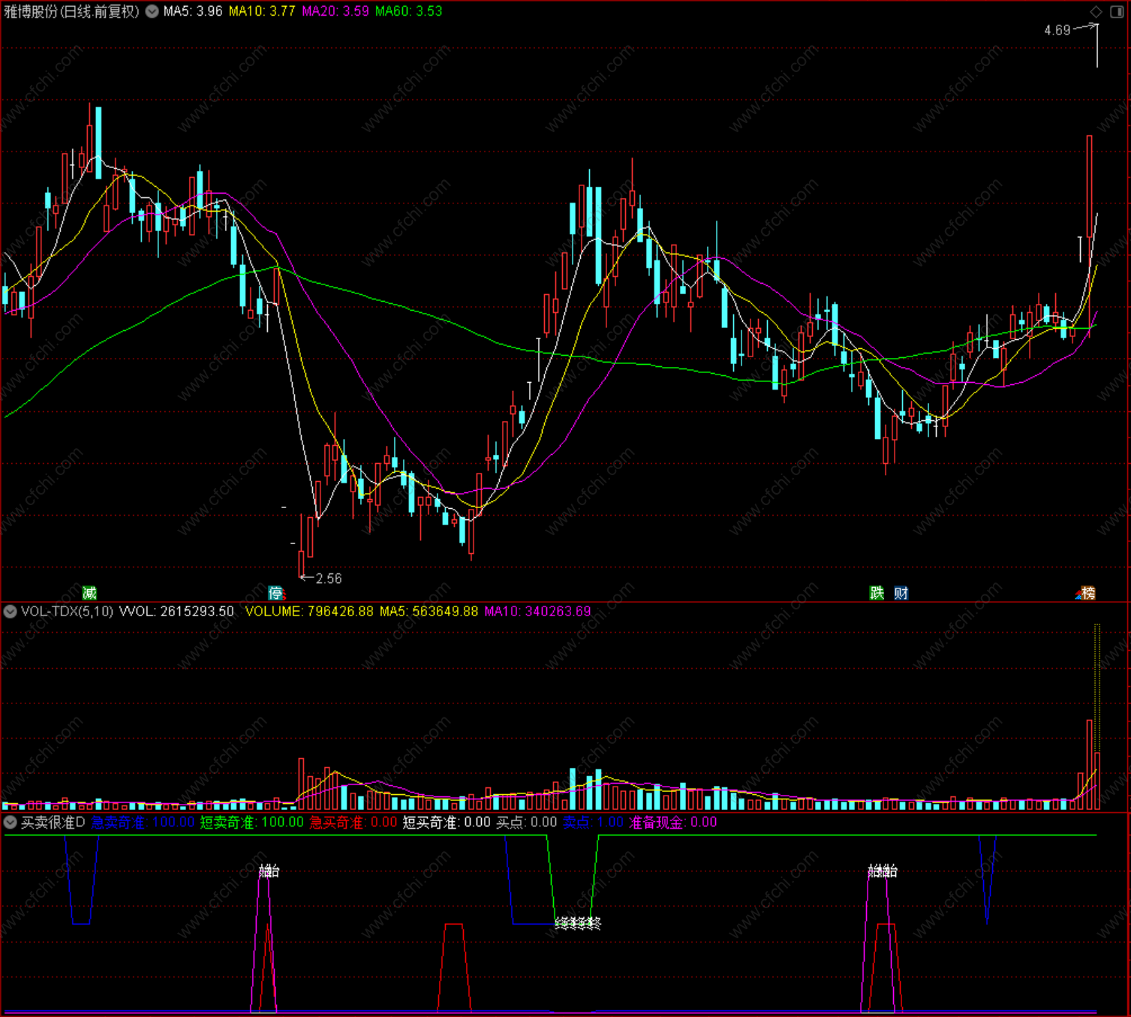Click the volume MA10: 340263.69 label
The height and width of the screenshot is (1017, 1131).
(x=537, y=612)
